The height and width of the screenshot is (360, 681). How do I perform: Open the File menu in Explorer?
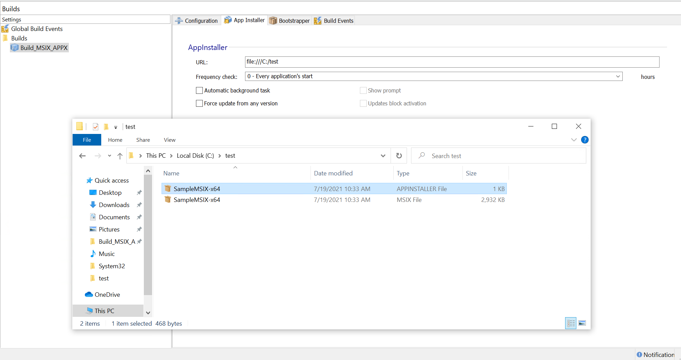pos(87,140)
